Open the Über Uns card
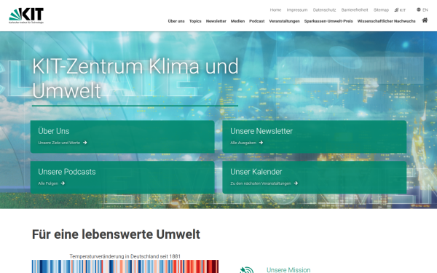Viewport: 437px width, 273px height. (x=122, y=137)
